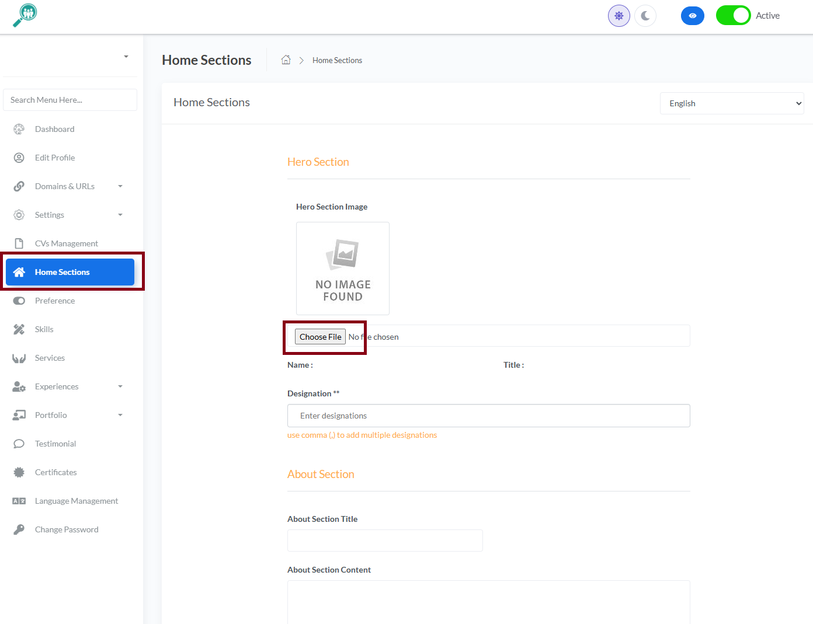Toggle the green Active switch
This screenshot has height=624, width=813.
[733, 16]
